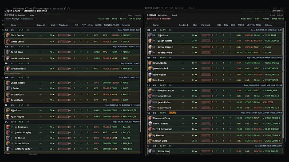Click Trey Patterson's player portrait

pos(150,91)
